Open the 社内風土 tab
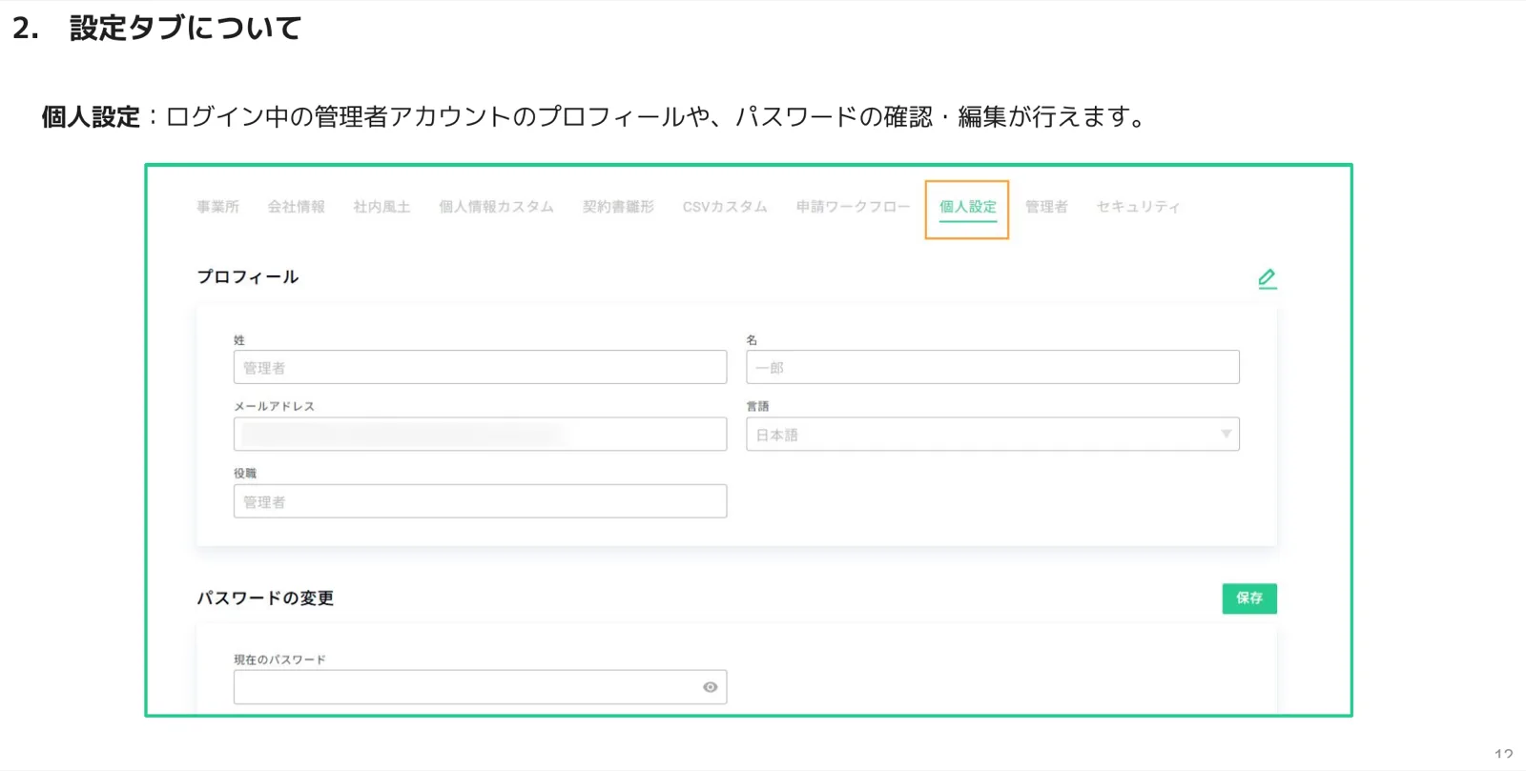This screenshot has width=1526, height=771. pos(381,207)
